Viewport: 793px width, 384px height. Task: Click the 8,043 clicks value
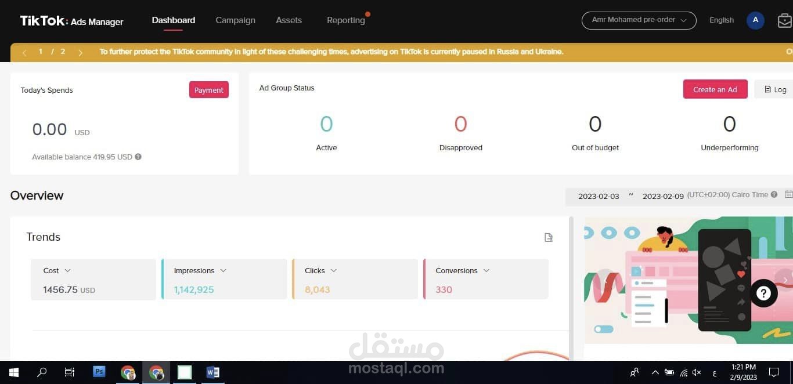coord(317,289)
